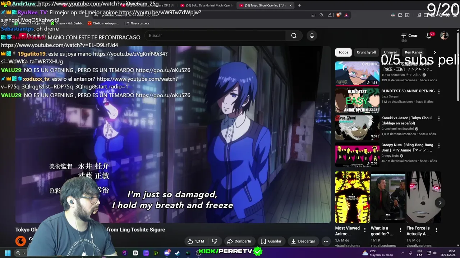The height and width of the screenshot is (258, 460).
Task: Open Kaneki vs Jason thumbnail 3:09
Action: pyautogui.click(x=357, y=128)
